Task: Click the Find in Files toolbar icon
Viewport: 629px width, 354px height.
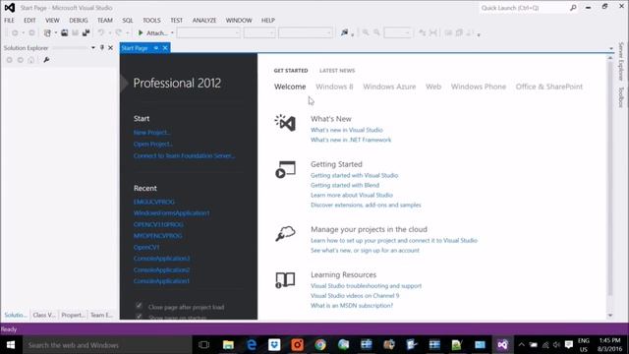Action: click(344, 32)
